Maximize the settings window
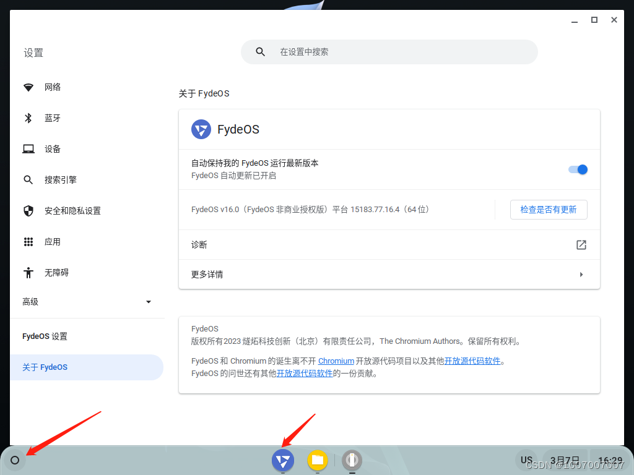This screenshot has width=634, height=475. 594,20
